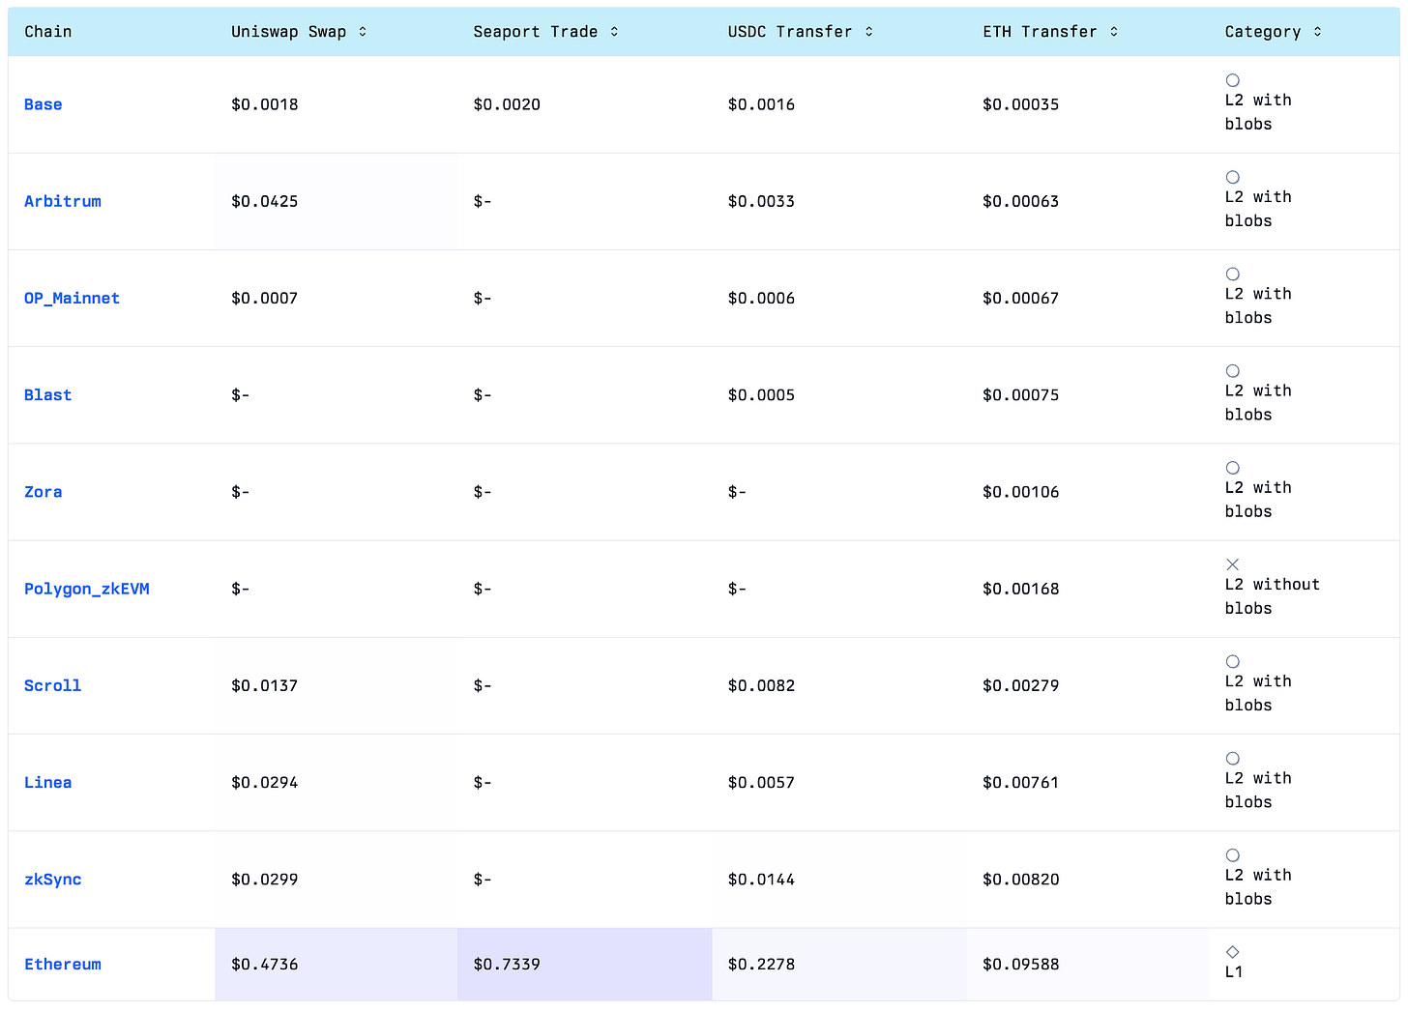1408x1011 pixels.
Task: Select Base Uniswap Swap value $0.0018
Action: pos(265,104)
